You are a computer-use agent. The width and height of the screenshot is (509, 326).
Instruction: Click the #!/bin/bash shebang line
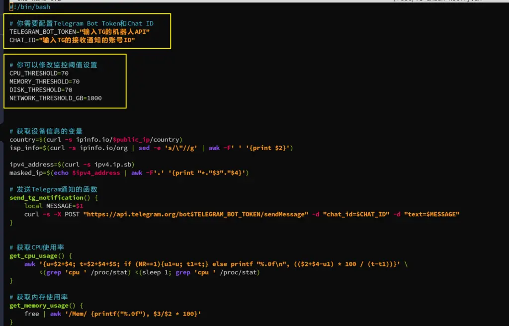pyautogui.click(x=30, y=7)
